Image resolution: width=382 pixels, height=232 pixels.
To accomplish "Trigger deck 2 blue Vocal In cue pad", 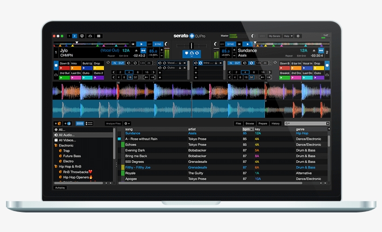I will 307,68.
